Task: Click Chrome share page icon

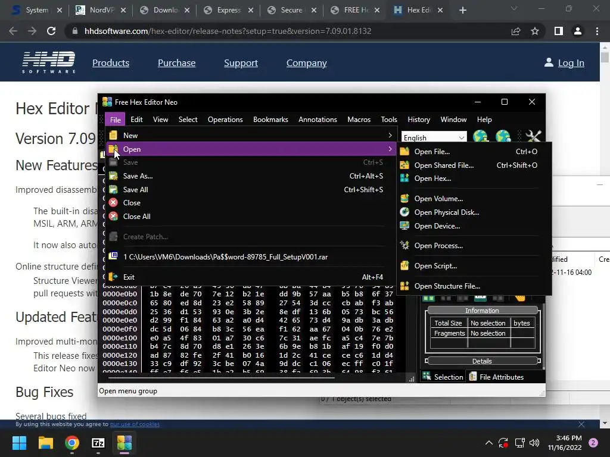Action: pos(516,31)
